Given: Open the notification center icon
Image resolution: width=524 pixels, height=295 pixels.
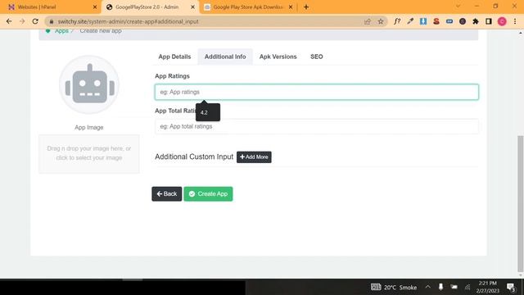Looking at the screenshot, I should tap(511, 287).
